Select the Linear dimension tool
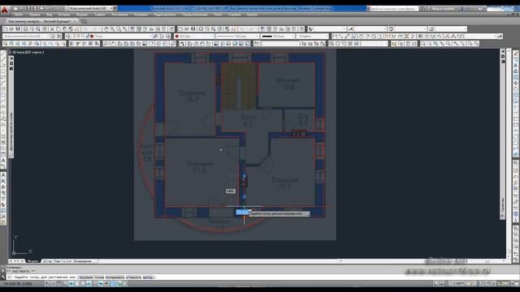This screenshot has height=292, width=520. [334, 36]
